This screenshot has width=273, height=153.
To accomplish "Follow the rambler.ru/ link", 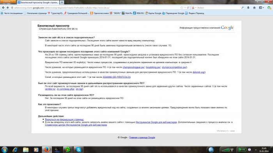I will 50,89.
